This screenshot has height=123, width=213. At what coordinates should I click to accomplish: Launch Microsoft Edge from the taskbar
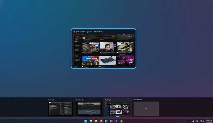point(106,121)
